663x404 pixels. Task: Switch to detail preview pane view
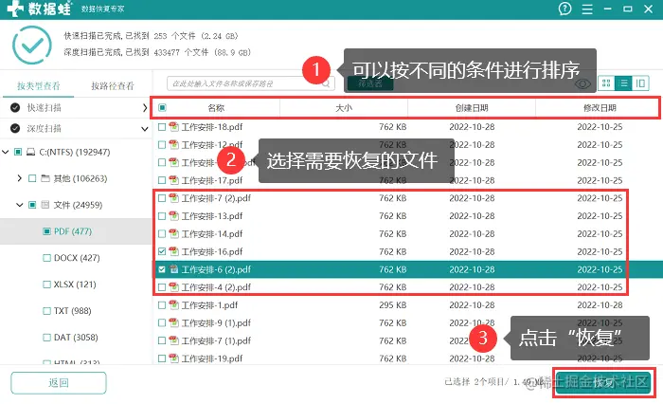tap(640, 83)
